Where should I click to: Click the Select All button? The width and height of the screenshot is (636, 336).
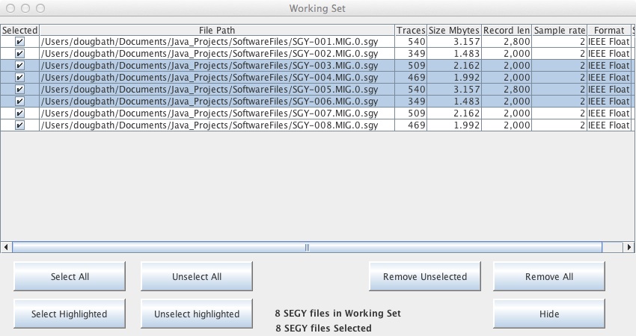tap(70, 276)
